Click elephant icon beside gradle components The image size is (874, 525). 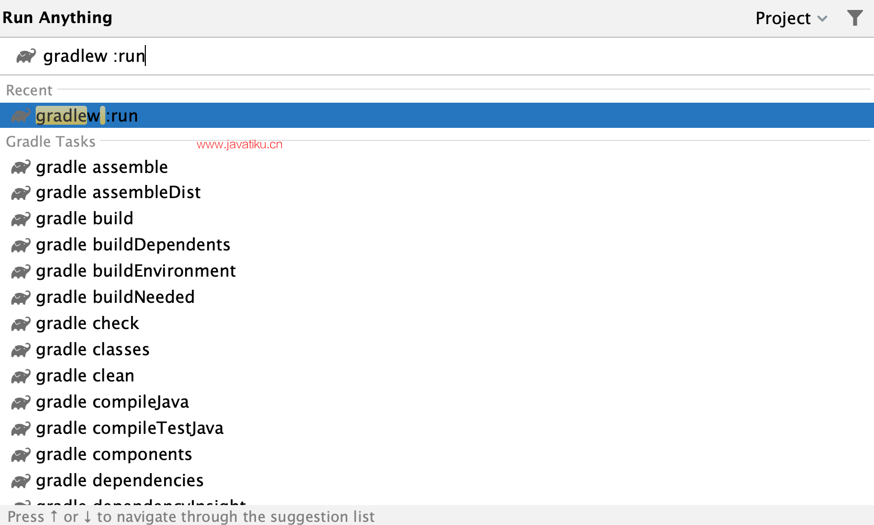click(x=21, y=454)
